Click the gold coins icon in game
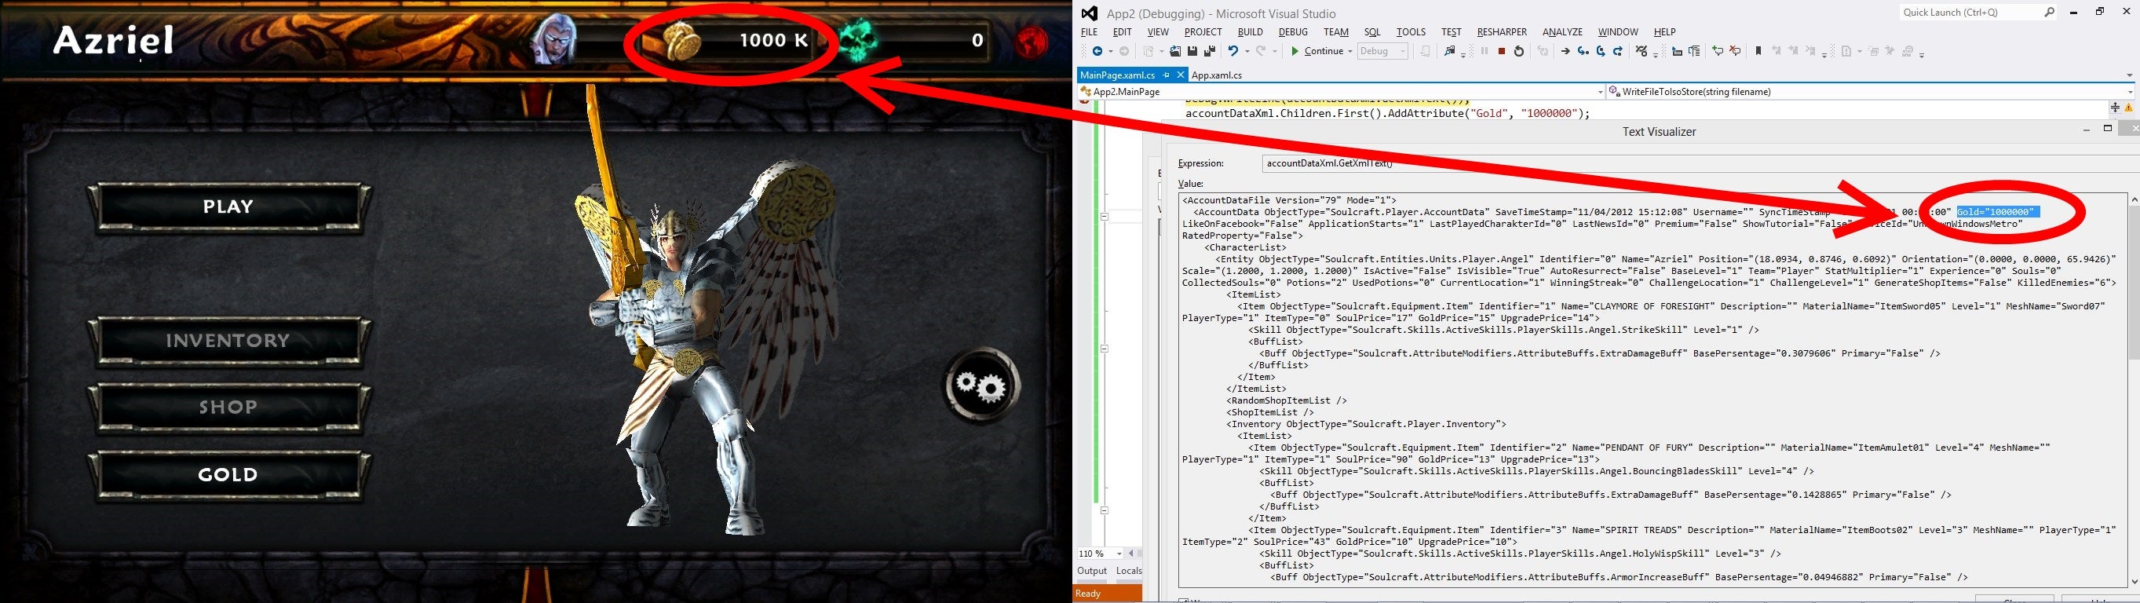This screenshot has height=603, width=2140. (683, 42)
